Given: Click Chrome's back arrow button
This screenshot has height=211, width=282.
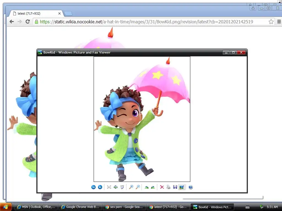Looking at the screenshot, I should 12,22.
